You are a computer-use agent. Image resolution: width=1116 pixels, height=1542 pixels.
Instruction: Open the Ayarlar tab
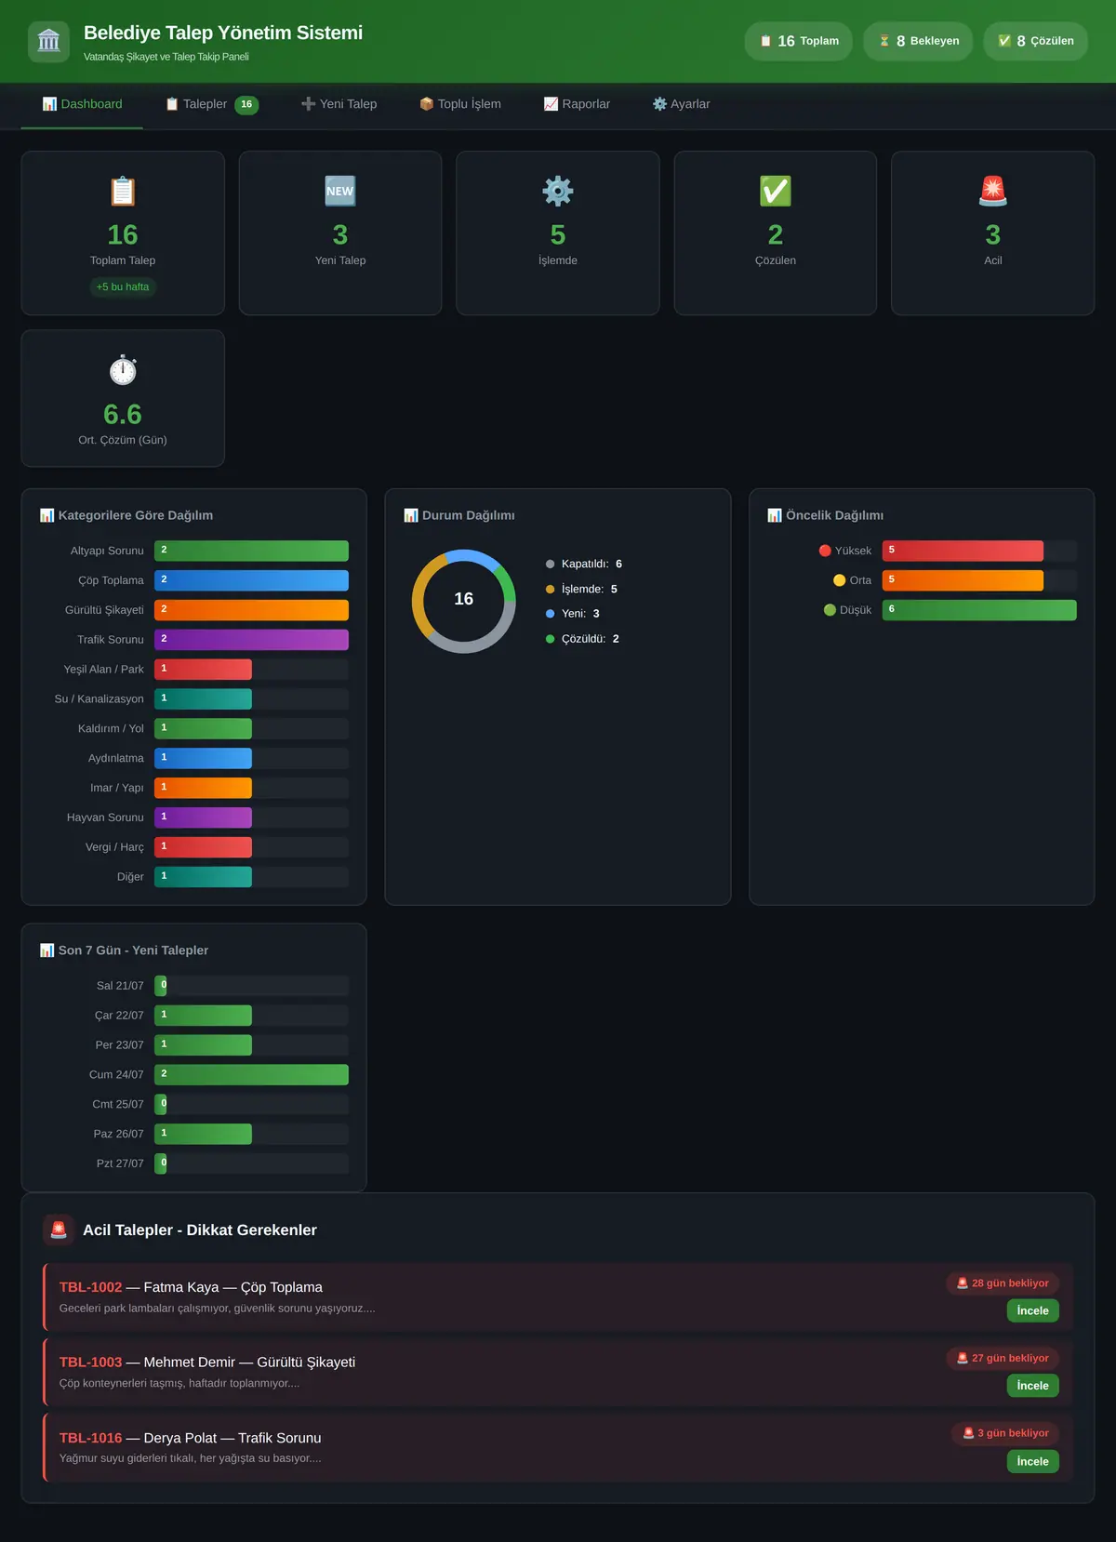[681, 104]
